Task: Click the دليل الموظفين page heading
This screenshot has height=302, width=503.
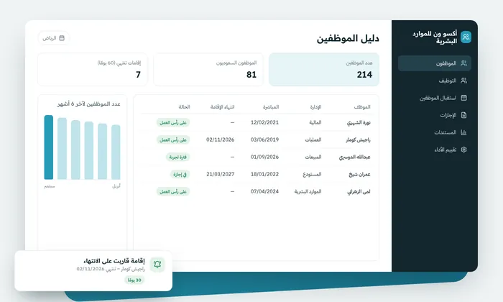Action: 348,39
